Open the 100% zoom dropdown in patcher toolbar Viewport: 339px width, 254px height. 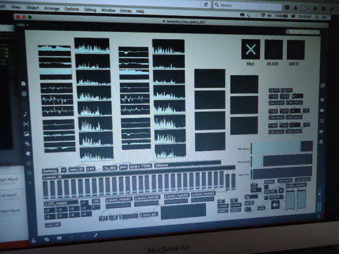point(22,25)
